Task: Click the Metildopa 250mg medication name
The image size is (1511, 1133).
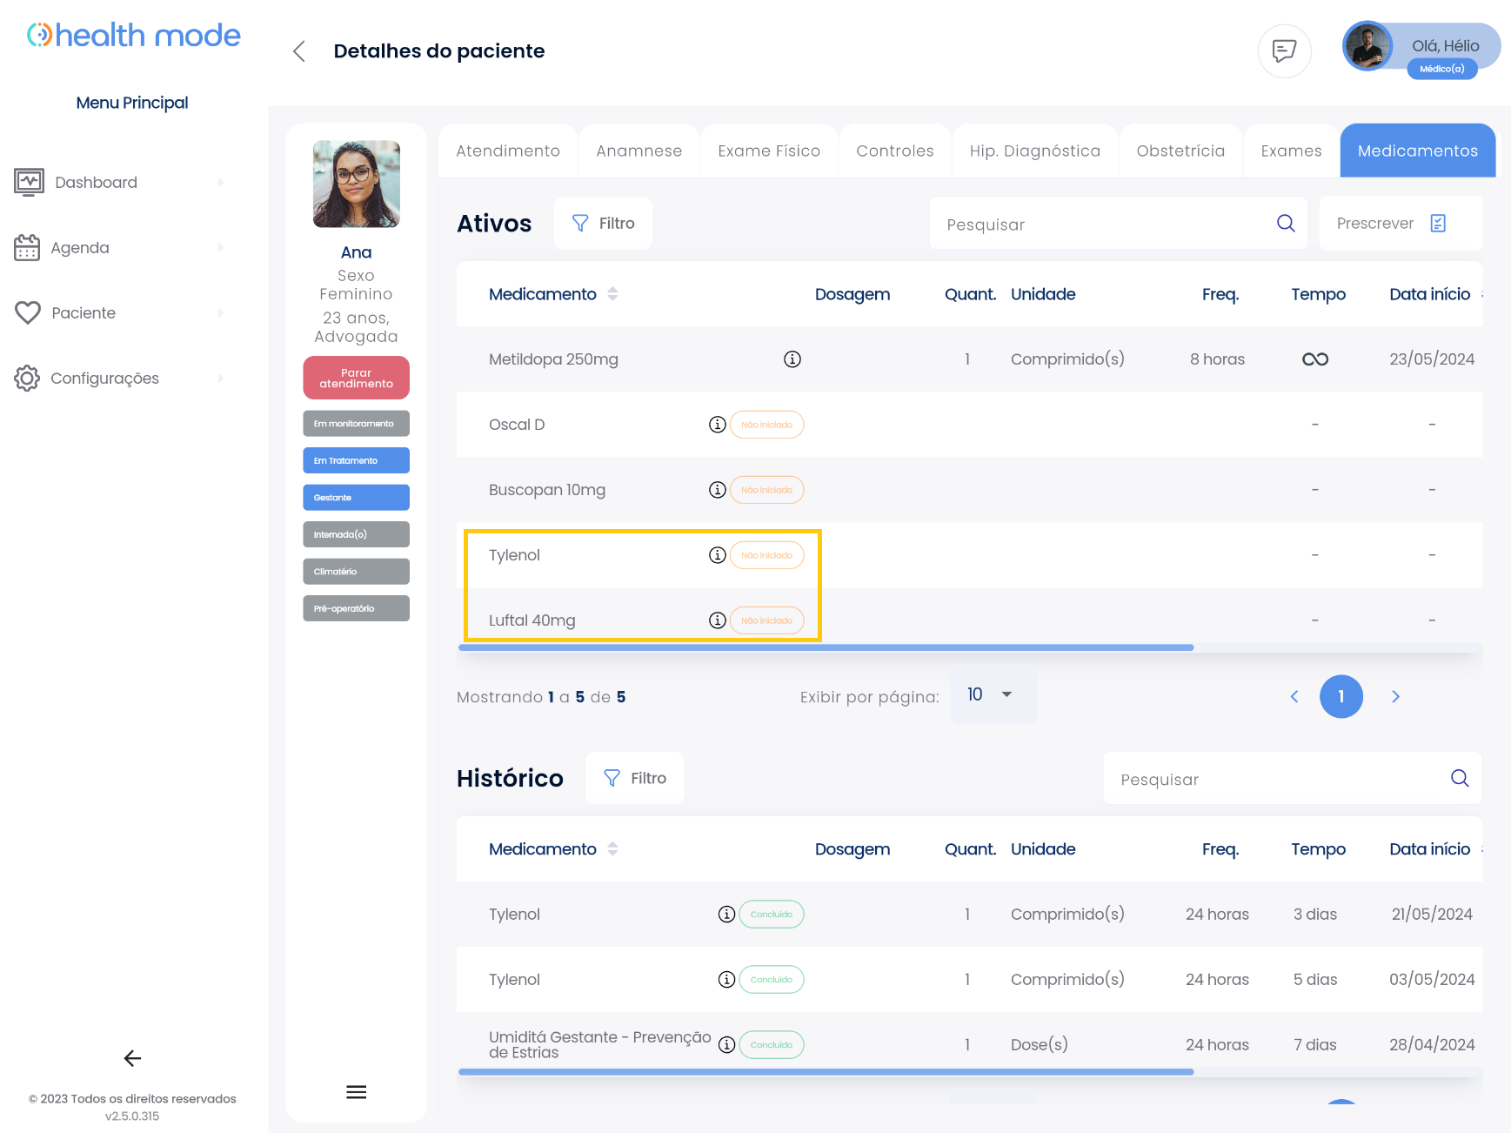Action: point(553,359)
